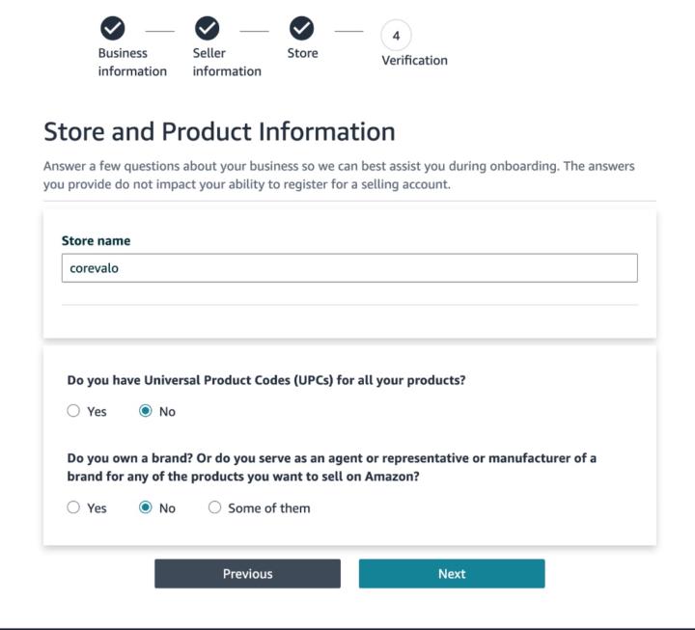Click the Store name text field
This screenshot has width=695, height=630.
point(349,268)
